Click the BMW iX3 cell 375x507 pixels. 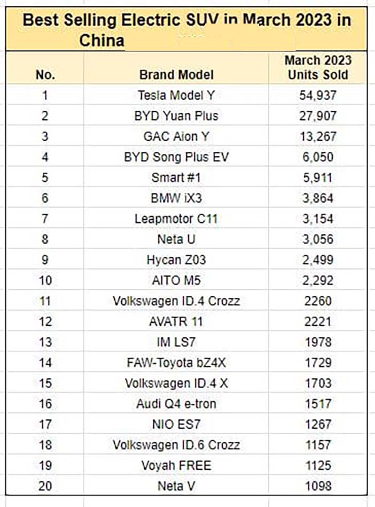176,198
